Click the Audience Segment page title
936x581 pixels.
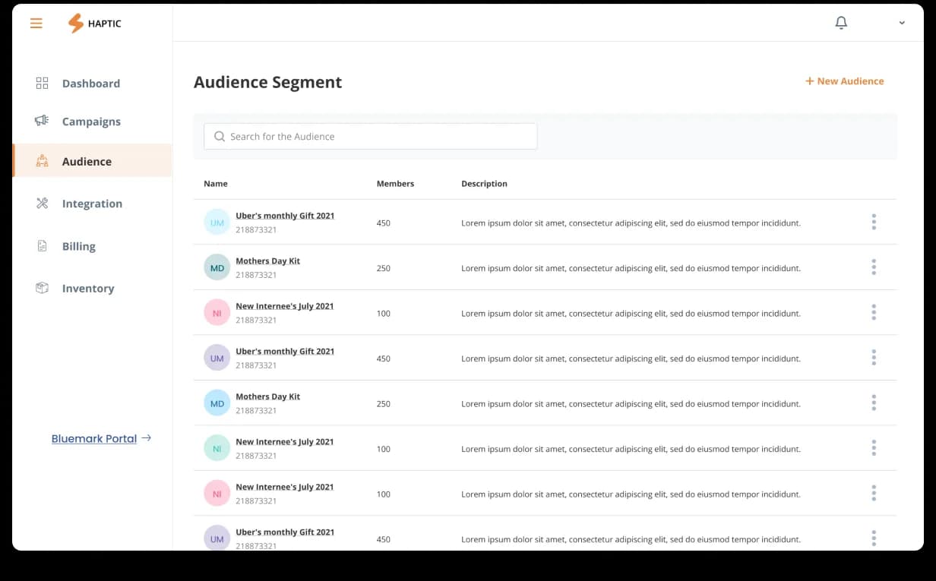pos(267,82)
